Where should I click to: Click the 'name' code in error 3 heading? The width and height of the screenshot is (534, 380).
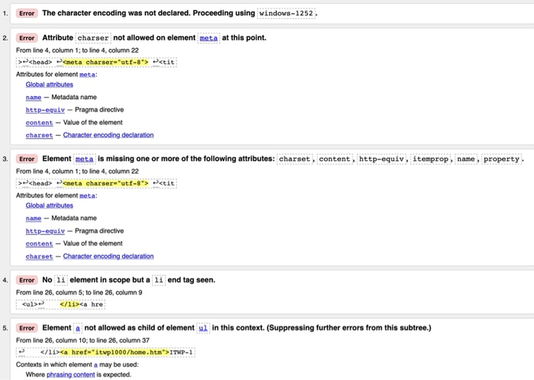click(x=466, y=159)
